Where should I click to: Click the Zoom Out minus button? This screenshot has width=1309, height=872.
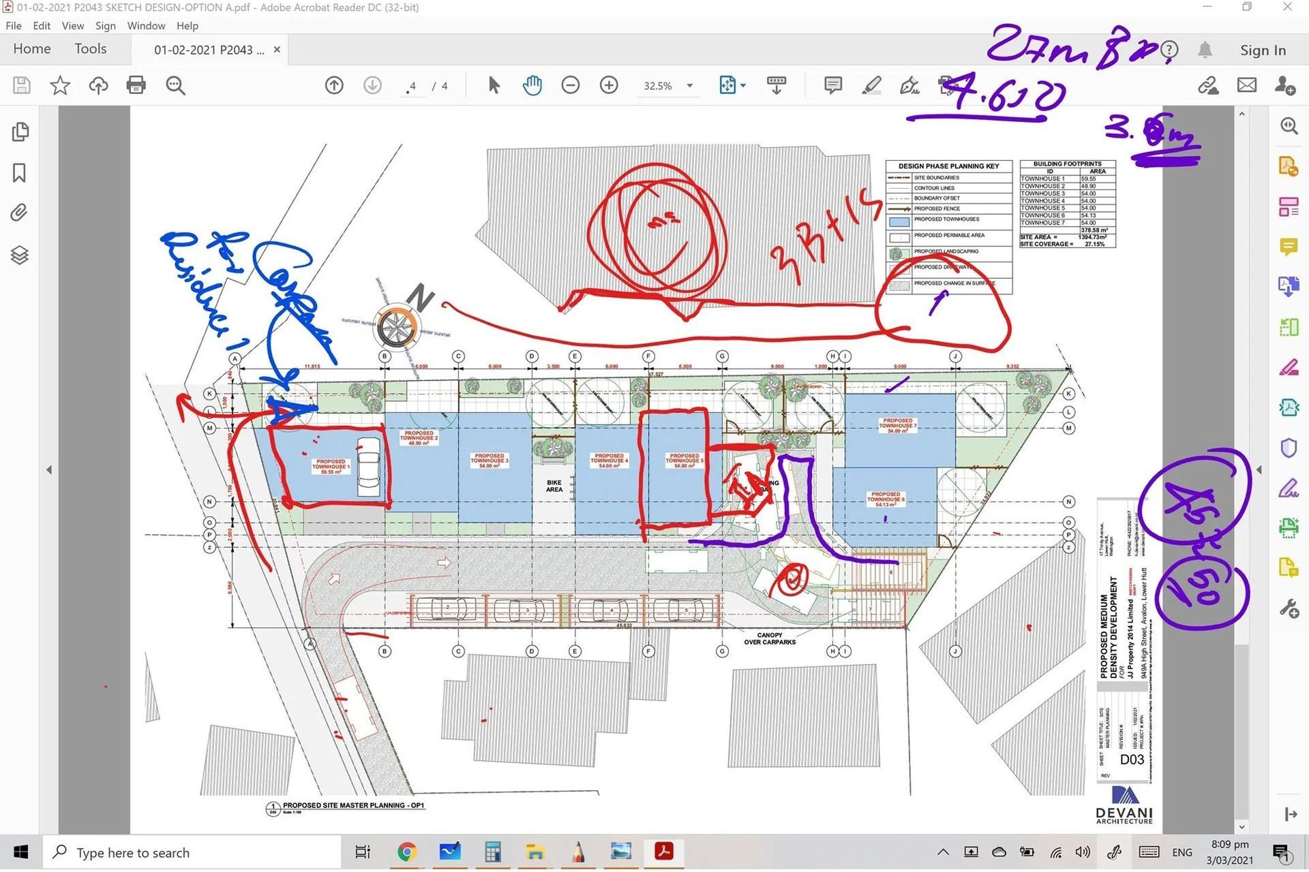click(571, 85)
